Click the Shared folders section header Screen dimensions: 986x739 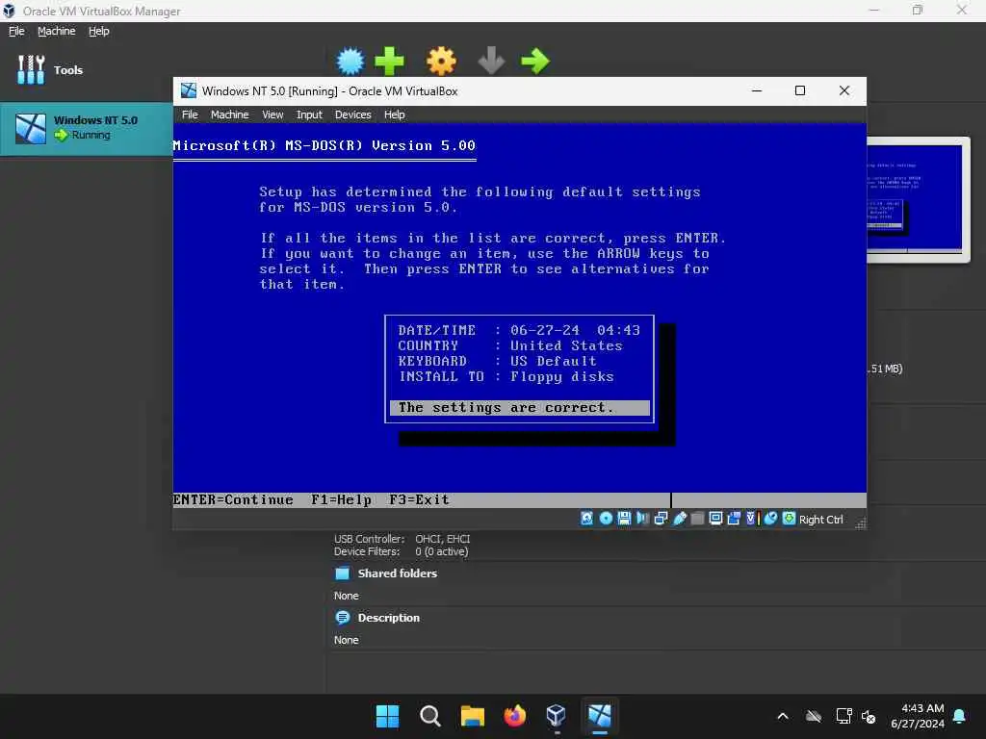coord(397,573)
